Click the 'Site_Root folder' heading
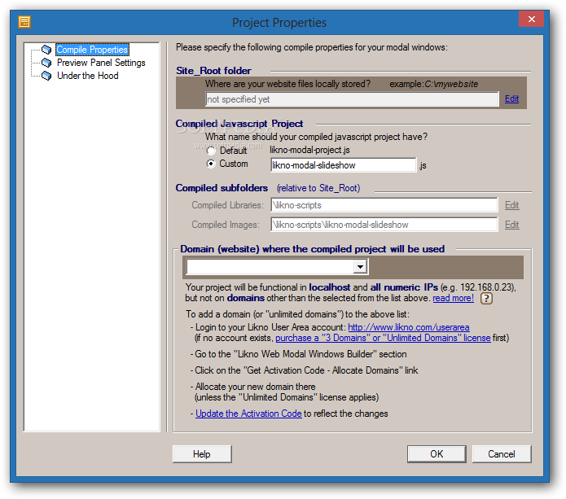The image size is (566, 499). [x=213, y=70]
